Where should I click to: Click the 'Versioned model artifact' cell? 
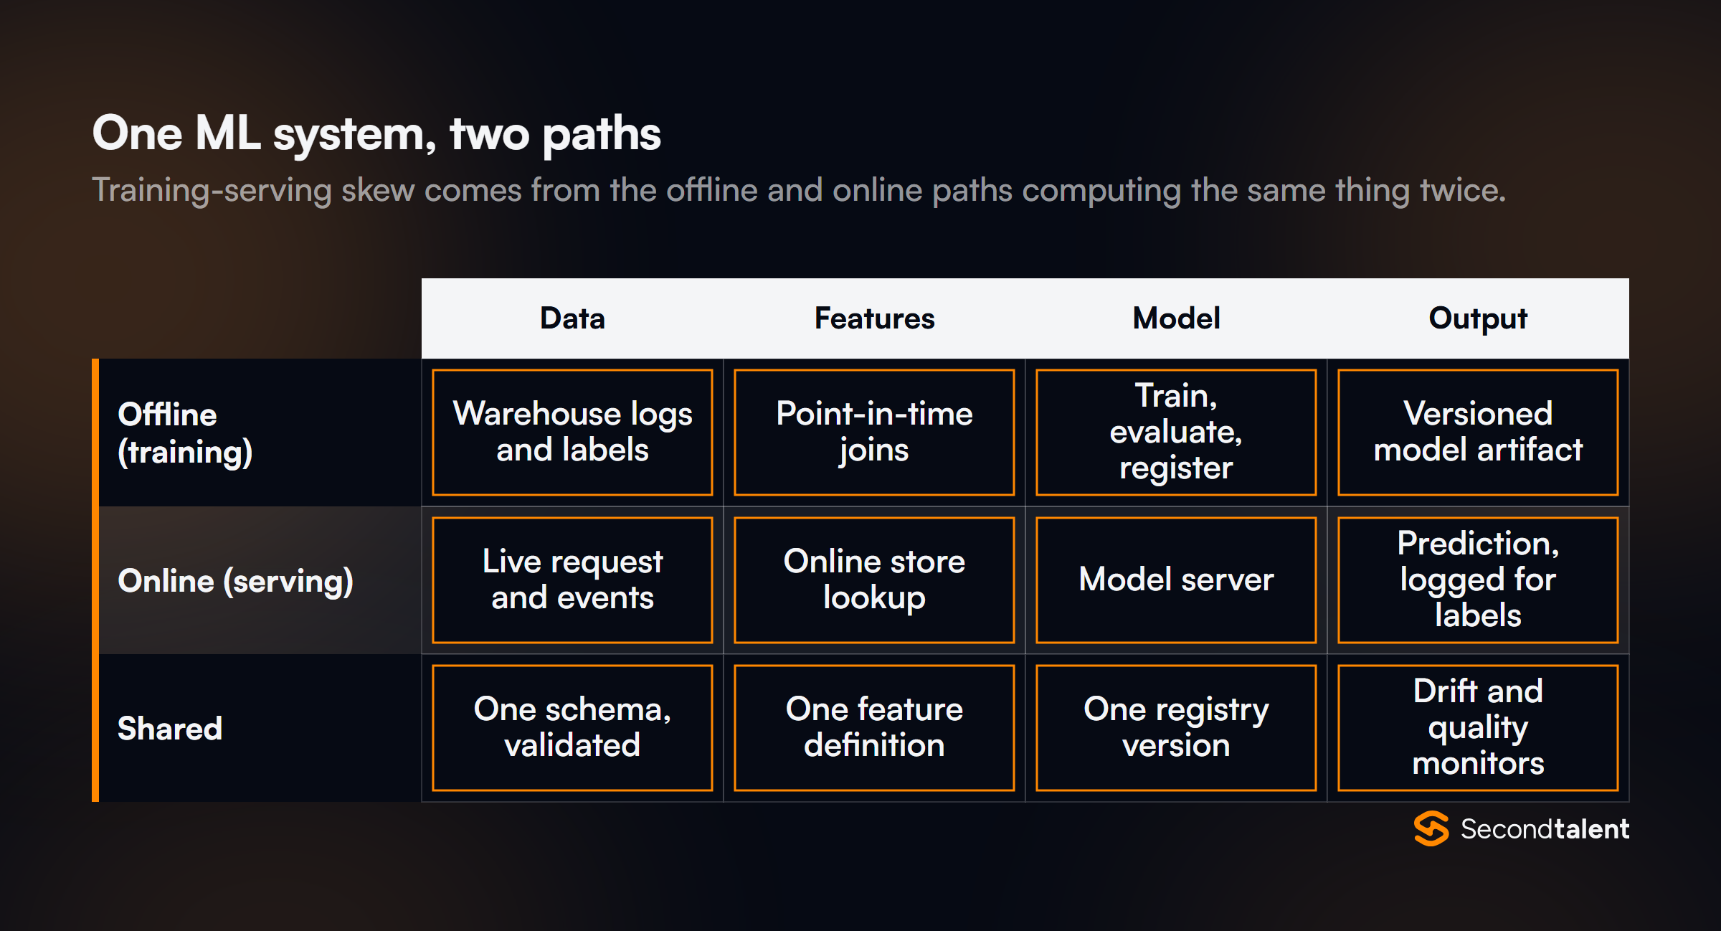pyautogui.click(x=1478, y=433)
